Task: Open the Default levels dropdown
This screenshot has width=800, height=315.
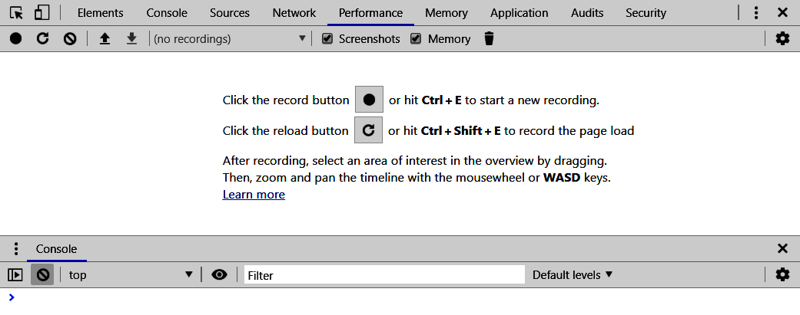Action: pos(573,274)
